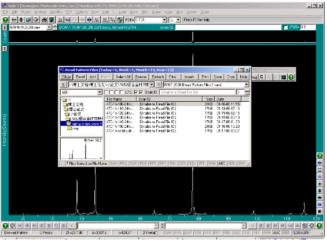Click the percent quantification icon
This screenshot has height=244, width=327.
click(113, 20)
